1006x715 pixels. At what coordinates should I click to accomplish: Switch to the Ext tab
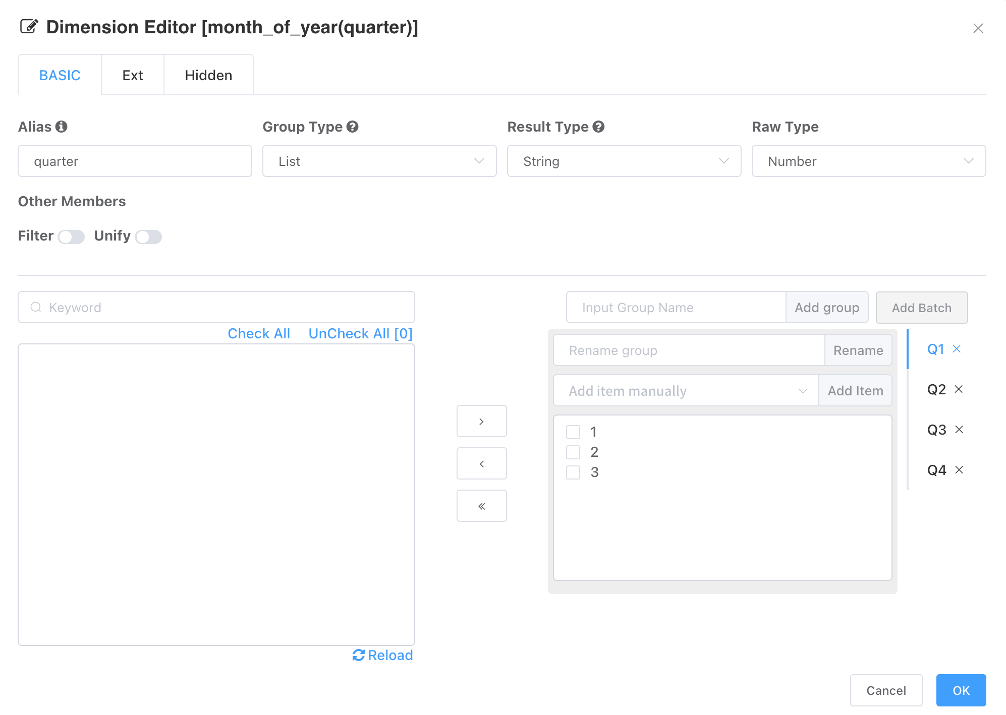(133, 75)
